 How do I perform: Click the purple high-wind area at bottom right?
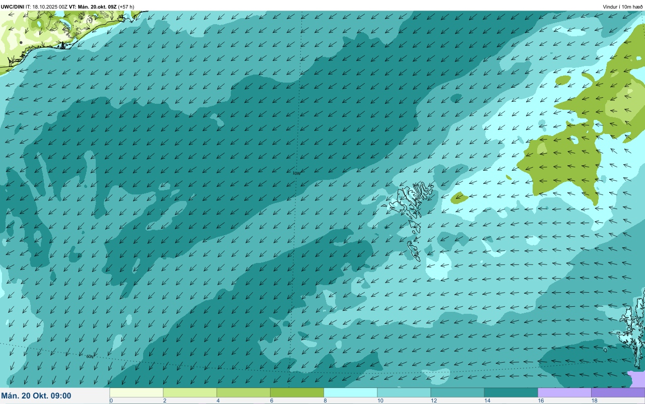pyautogui.click(x=636, y=379)
